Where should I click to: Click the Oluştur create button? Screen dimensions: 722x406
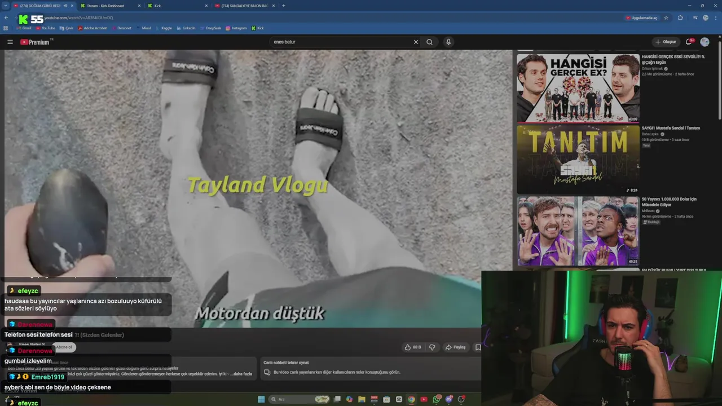[666, 42]
